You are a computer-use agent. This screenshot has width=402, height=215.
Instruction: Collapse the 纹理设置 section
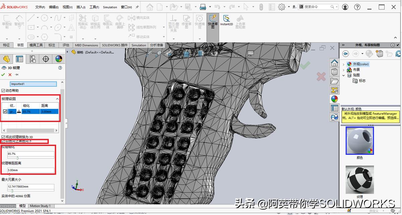click(57, 99)
